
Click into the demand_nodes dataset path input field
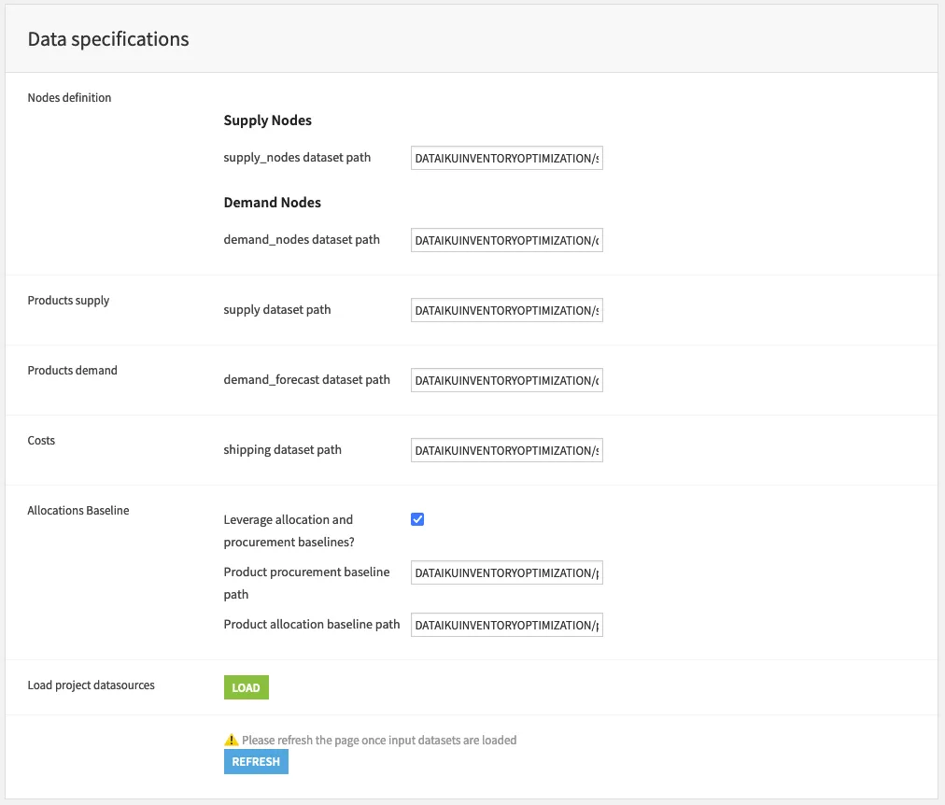[506, 240]
